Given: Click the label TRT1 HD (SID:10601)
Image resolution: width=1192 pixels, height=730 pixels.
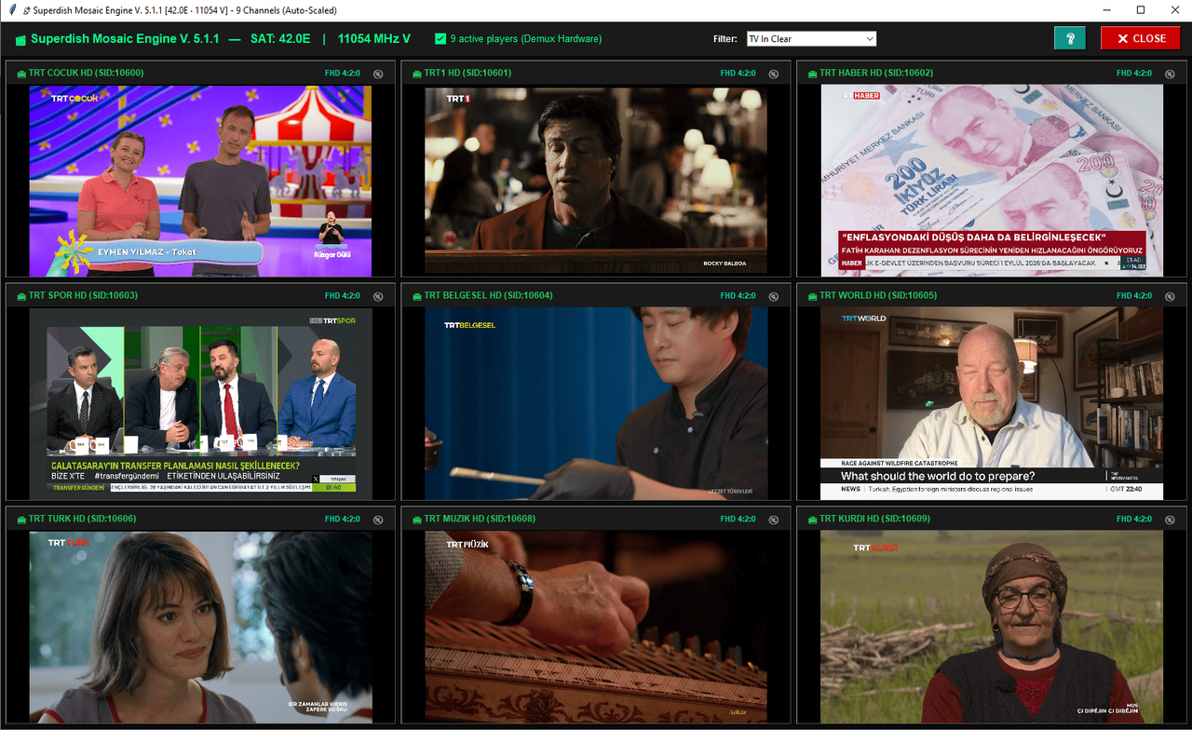Looking at the screenshot, I should tap(467, 73).
